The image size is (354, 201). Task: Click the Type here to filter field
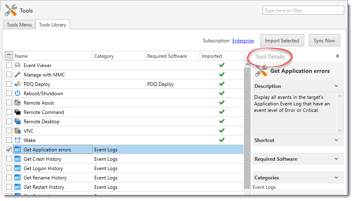point(303,10)
